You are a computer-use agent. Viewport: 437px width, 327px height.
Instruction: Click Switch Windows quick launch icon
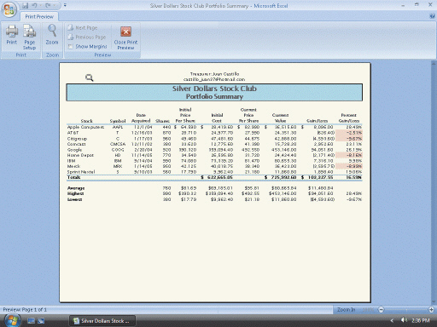(41, 321)
